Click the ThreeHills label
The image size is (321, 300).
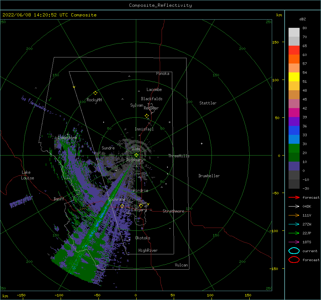pyautogui.click(x=179, y=156)
